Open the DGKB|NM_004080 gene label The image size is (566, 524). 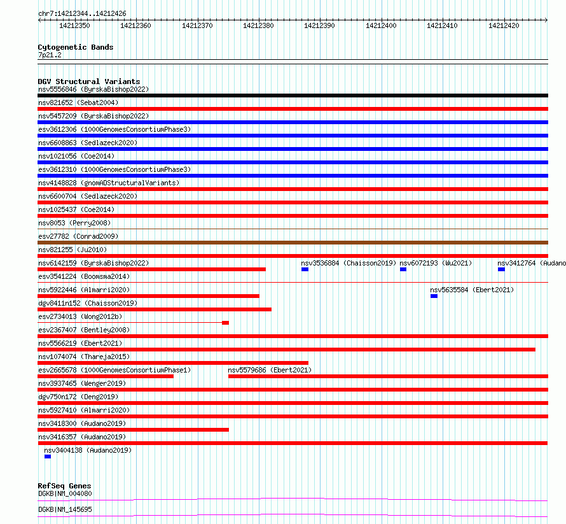point(65,493)
